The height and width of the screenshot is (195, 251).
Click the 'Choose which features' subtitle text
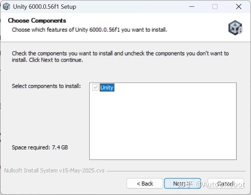click(89, 30)
